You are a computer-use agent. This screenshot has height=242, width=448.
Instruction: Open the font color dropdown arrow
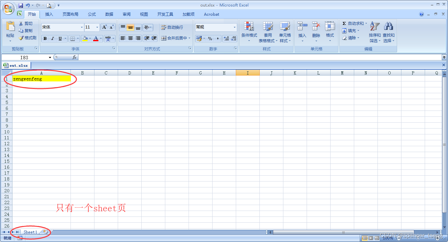[101, 39]
